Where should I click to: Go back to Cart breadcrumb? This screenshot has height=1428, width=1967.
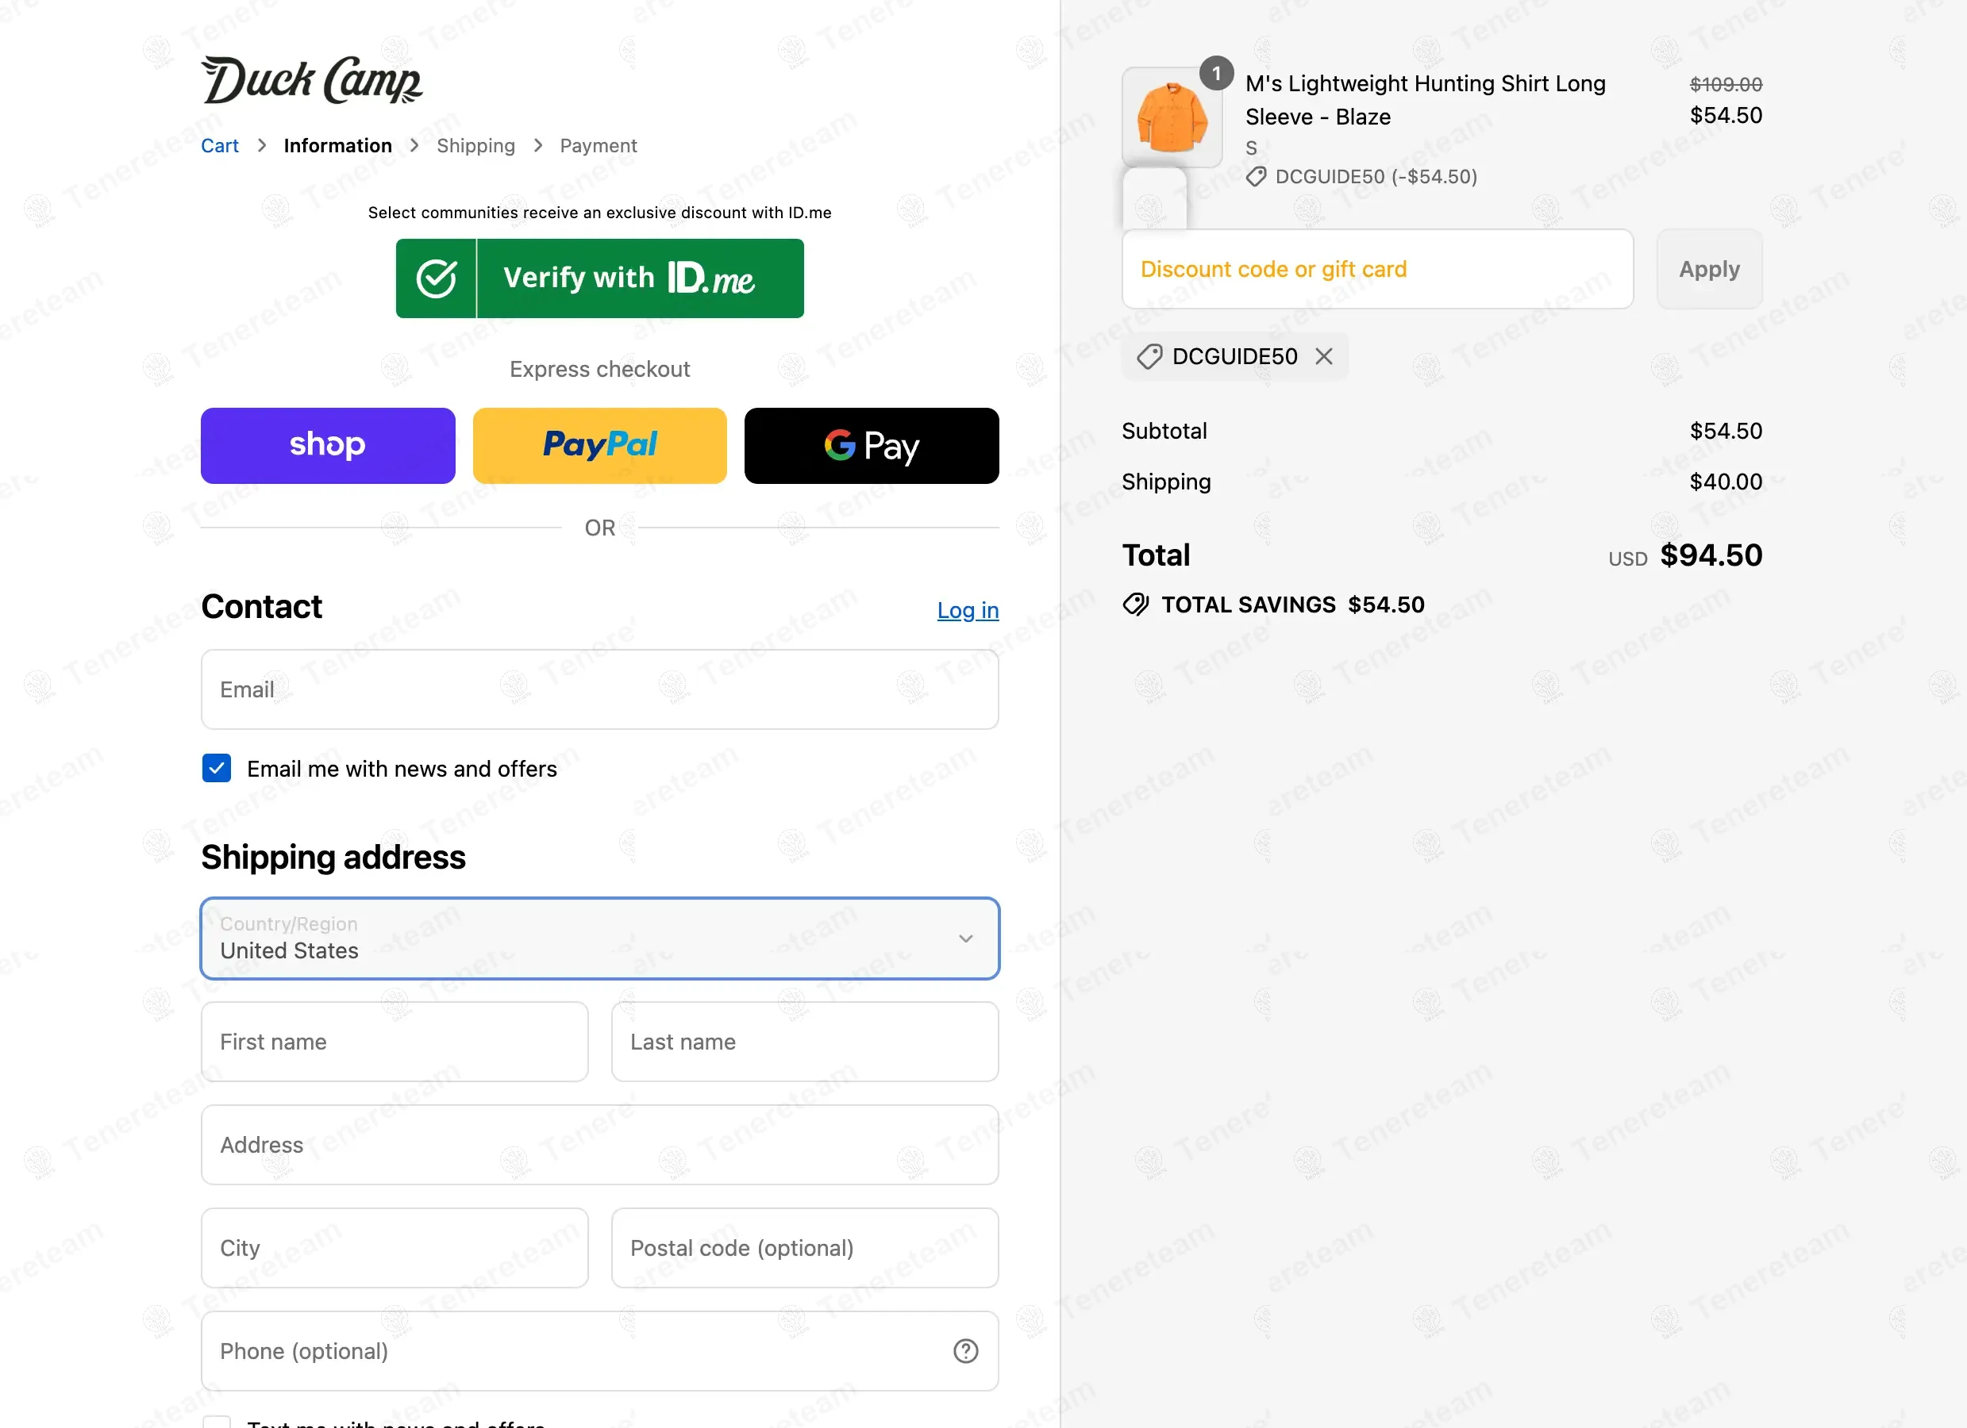click(x=219, y=146)
